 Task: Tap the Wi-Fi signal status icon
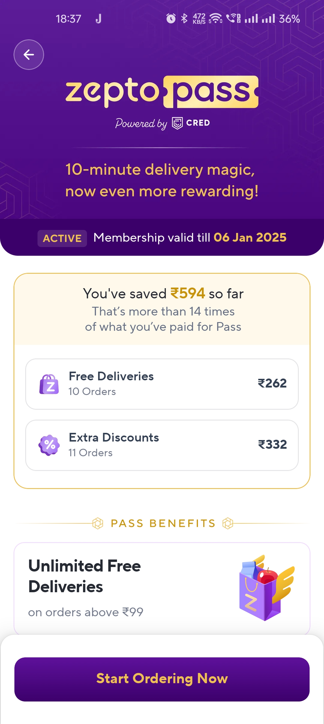pyautogui.click(x=216, y=19)
